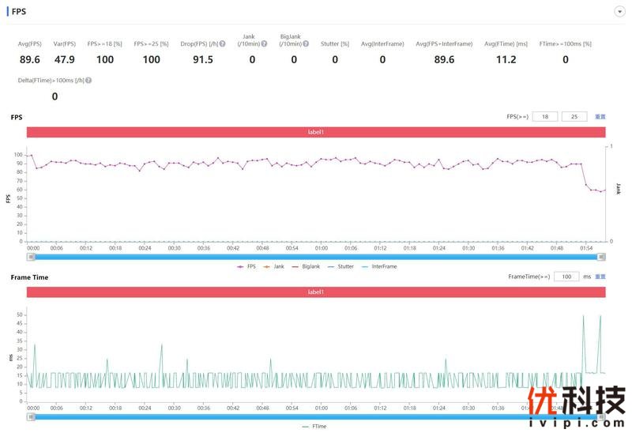Click the FPS threshold field showing 18
Screen dimensions: 632x433
[544, 117]
